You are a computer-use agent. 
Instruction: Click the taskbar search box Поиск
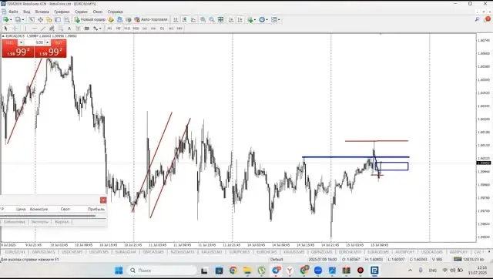point(162,271)
